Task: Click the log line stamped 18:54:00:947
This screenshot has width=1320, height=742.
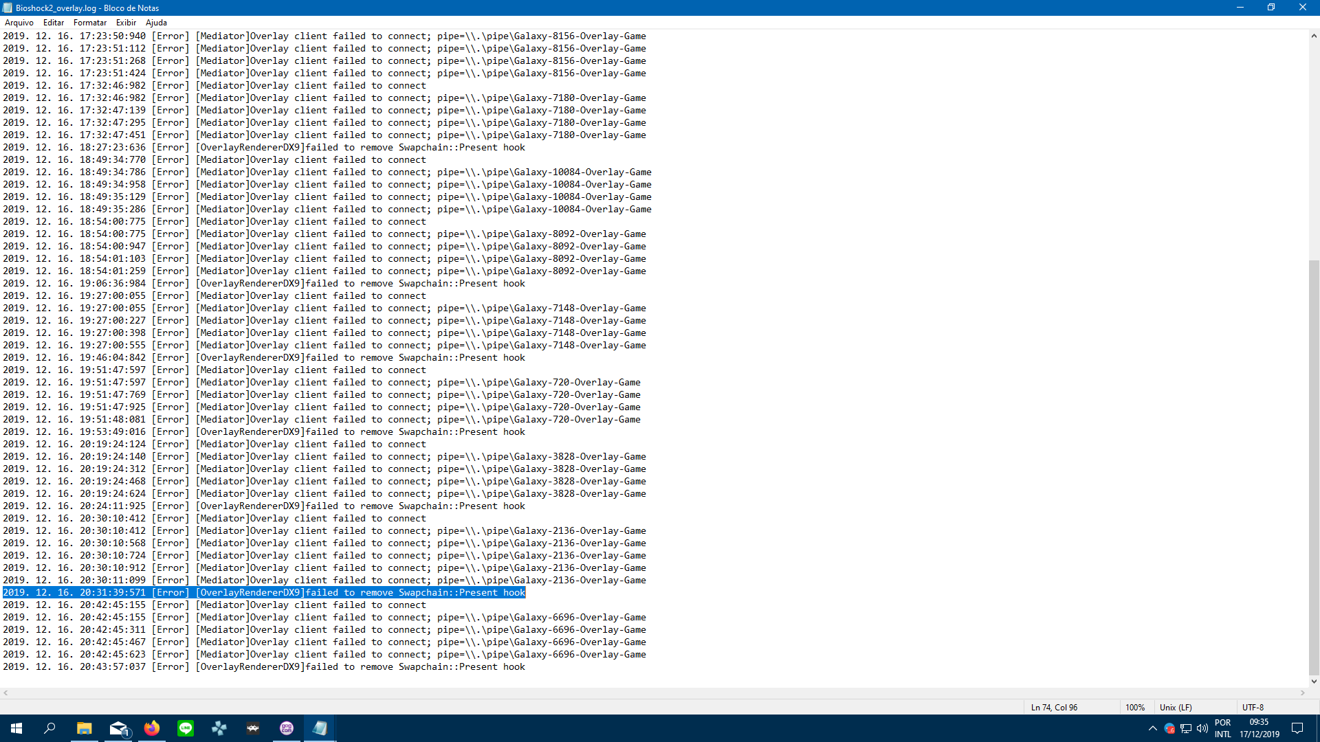Action: tap(324, 247)
